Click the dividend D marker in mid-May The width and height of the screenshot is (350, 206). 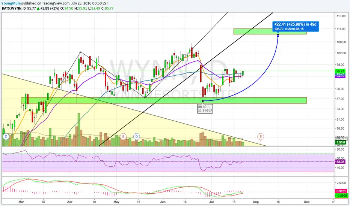coord(137,136)
